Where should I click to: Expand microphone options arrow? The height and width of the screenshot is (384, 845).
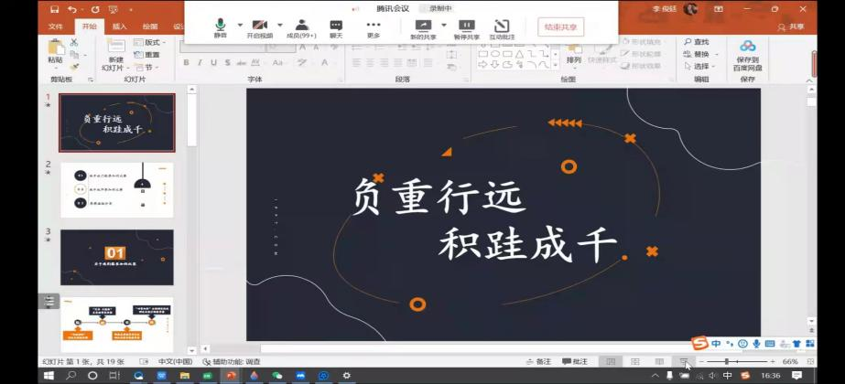click(240, 26)
